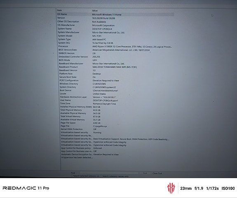Select the System Model row
This screenshot has width=237, height=198.
tap(80, 36)
